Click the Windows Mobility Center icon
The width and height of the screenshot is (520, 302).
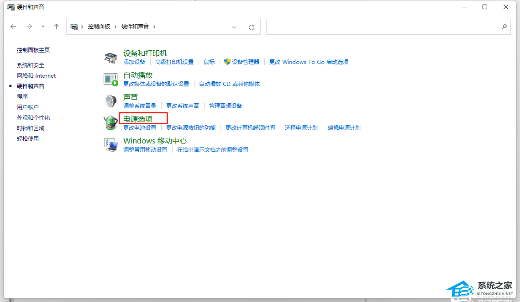click(x=110, y=145)
